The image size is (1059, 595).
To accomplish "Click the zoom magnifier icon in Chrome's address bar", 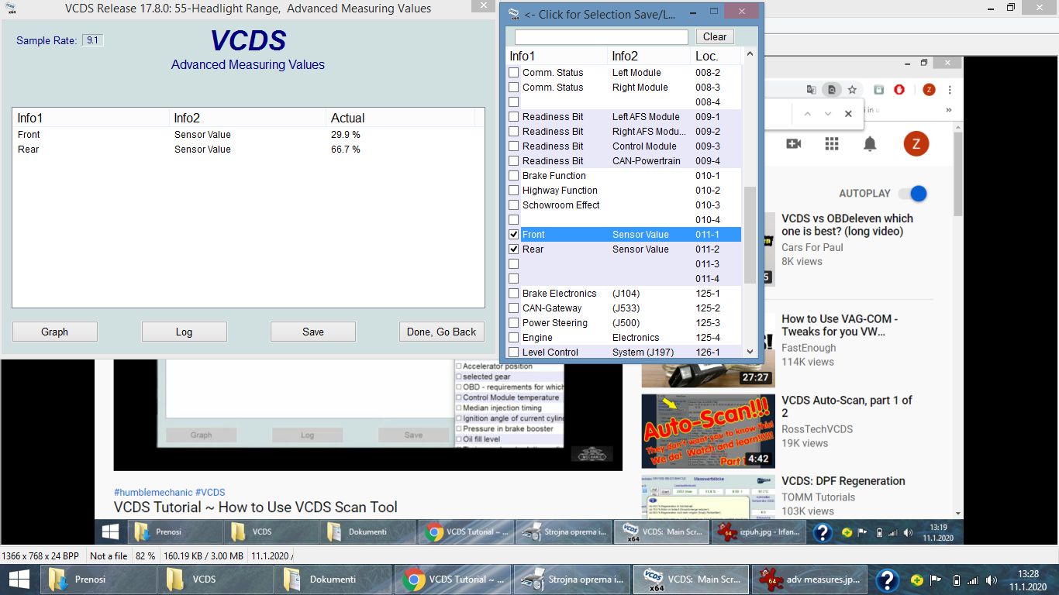I will [831, 90].
